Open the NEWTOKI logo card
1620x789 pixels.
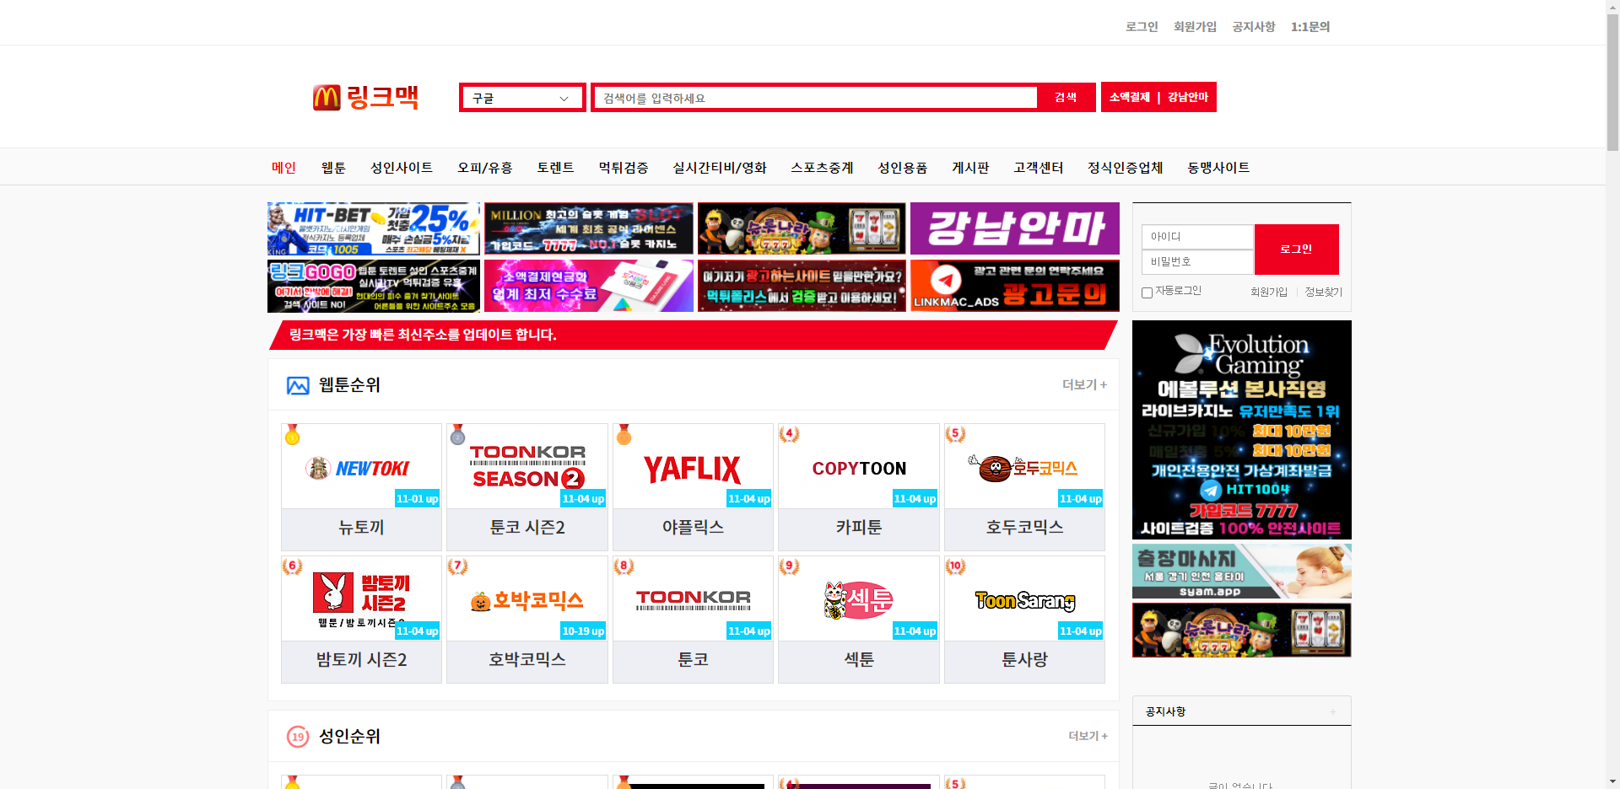[x=361, y=467]
